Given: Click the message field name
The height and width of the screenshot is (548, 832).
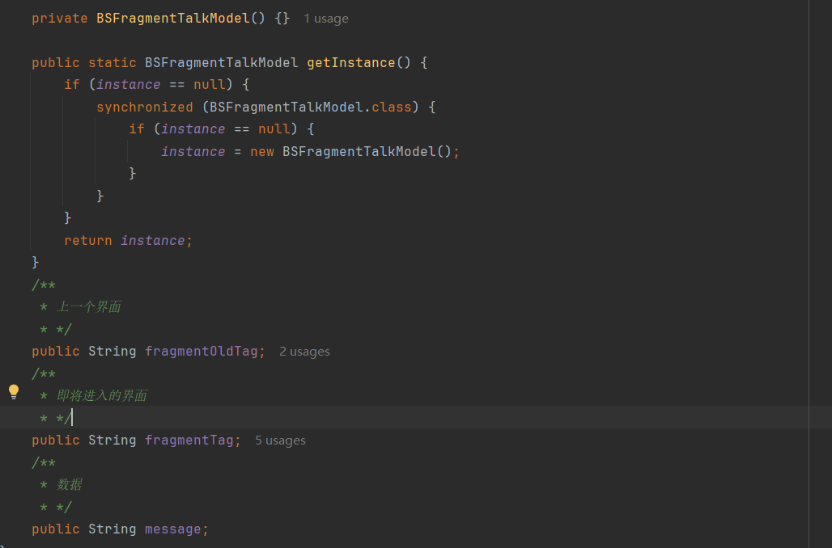Looking at the screenshot, I should 172,529.
